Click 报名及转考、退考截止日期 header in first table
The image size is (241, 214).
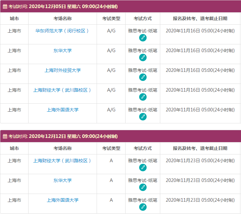tap(200, 18)
